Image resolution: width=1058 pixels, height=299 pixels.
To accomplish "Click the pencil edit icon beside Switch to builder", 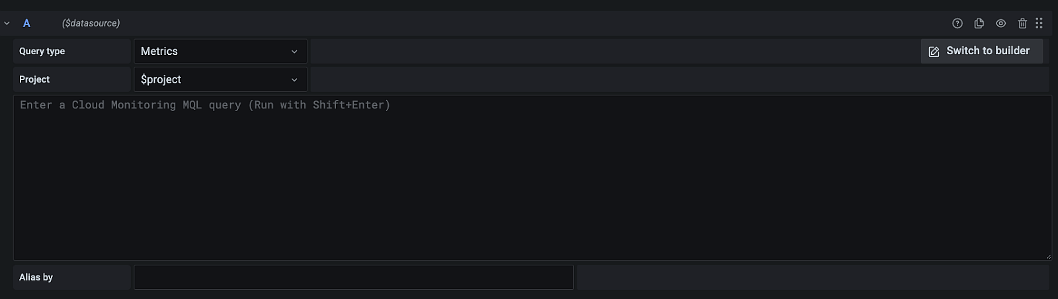I will [934, 52].
